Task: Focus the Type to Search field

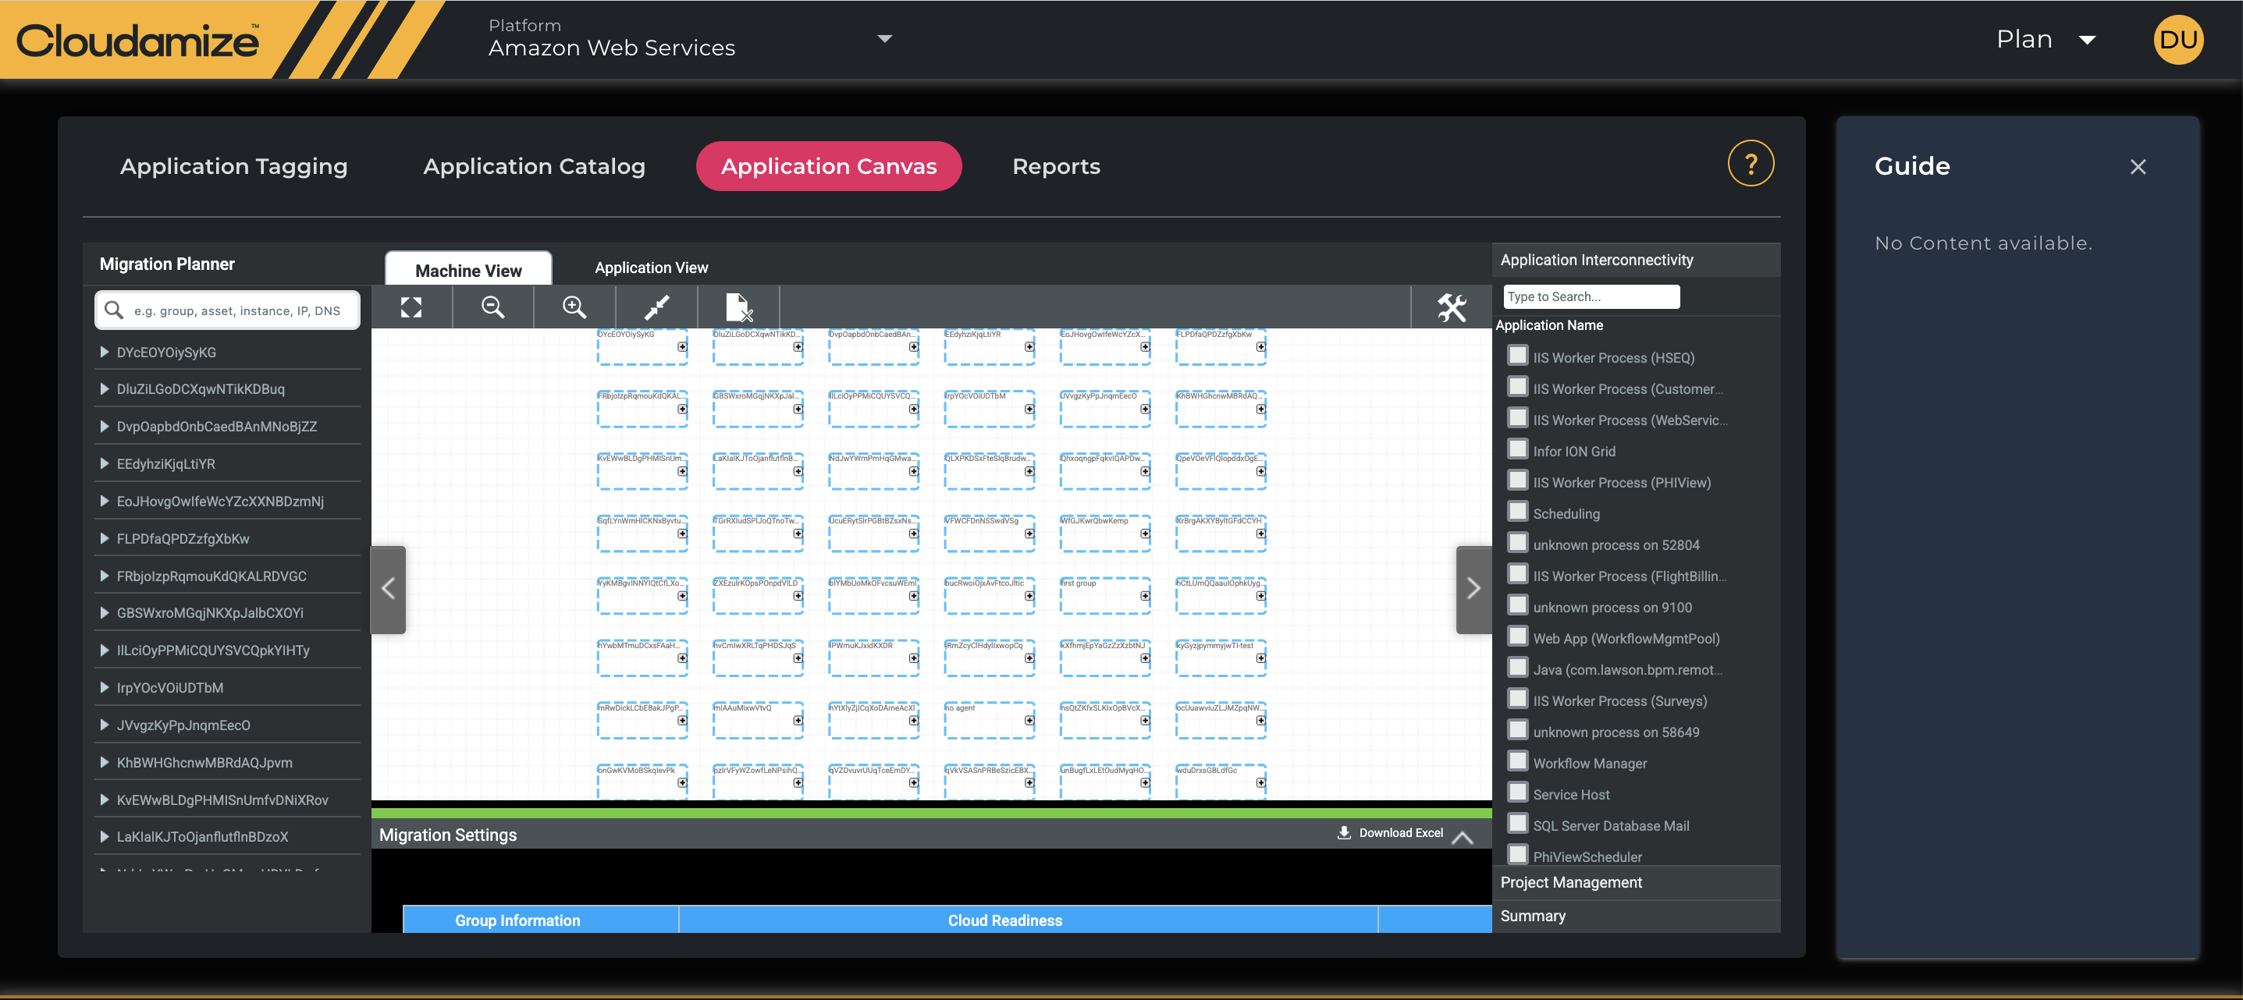Action: [x=1591, y=296]
